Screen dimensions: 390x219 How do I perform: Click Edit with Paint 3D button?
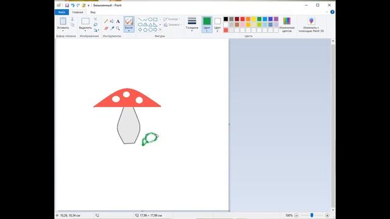[311, 24]
